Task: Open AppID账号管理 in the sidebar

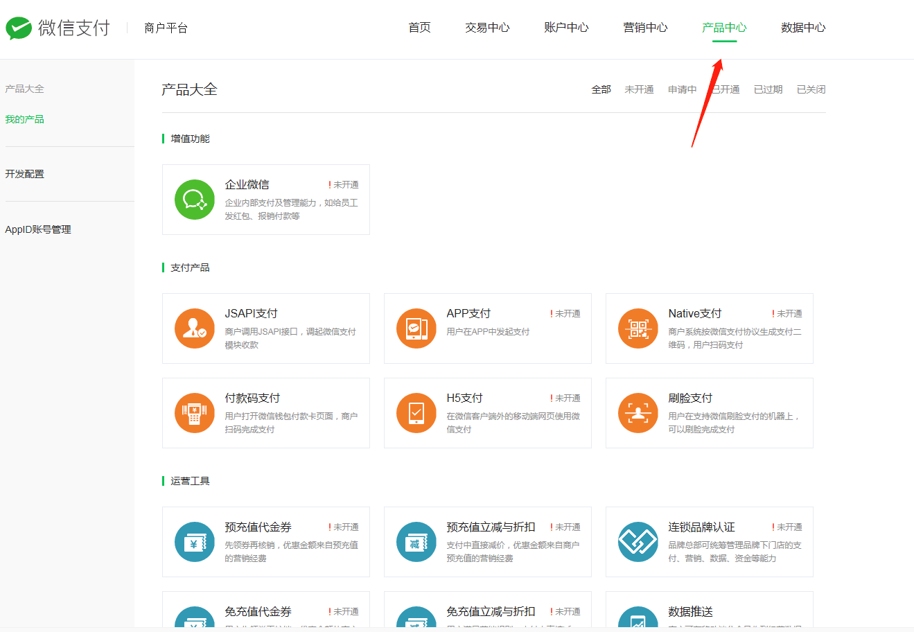Action: (38, 229)
